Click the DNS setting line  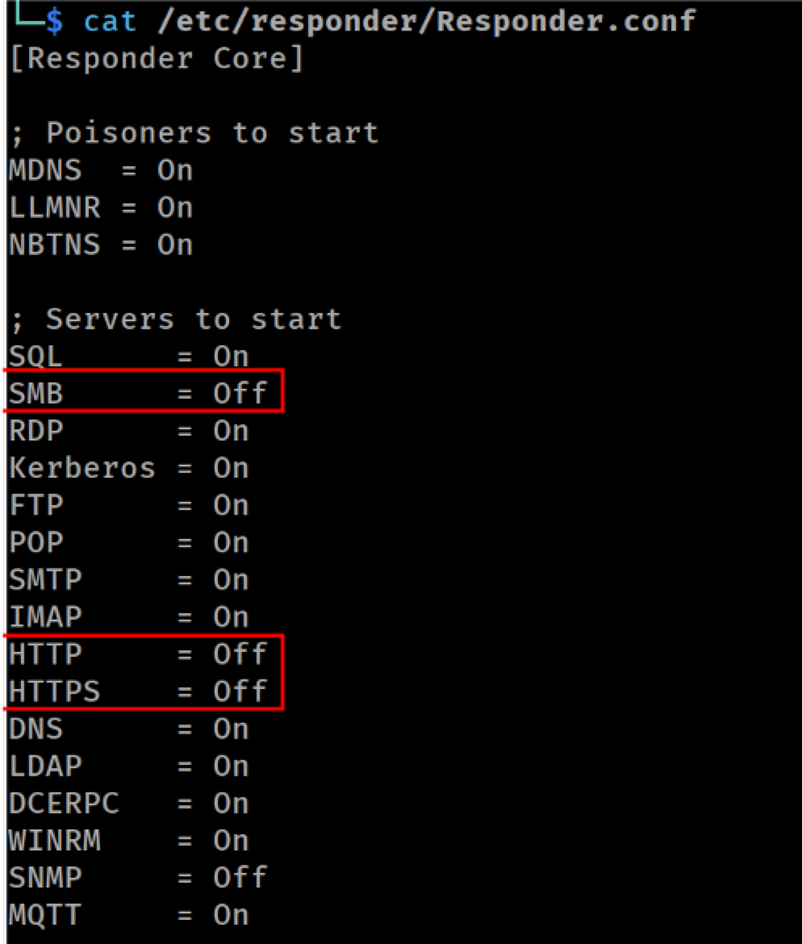128,729
